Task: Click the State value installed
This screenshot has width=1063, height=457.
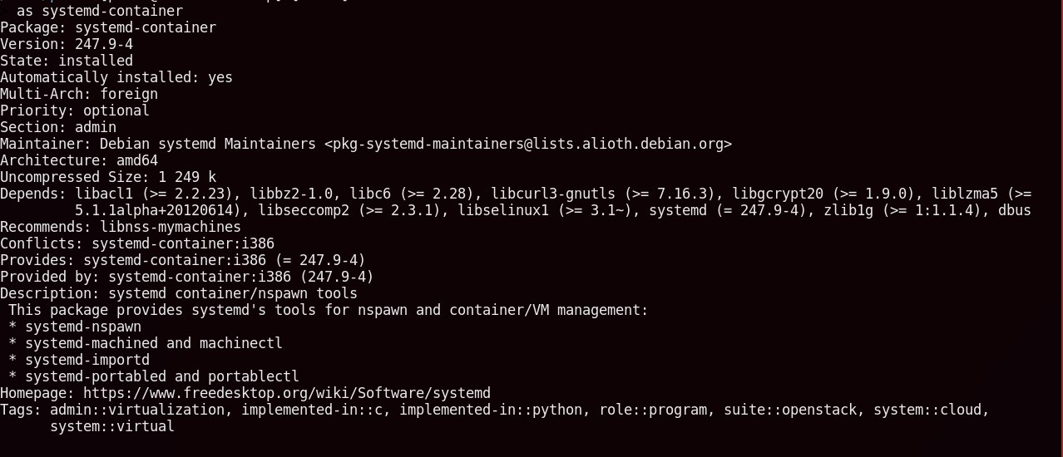Action: (x=96, y=61)
